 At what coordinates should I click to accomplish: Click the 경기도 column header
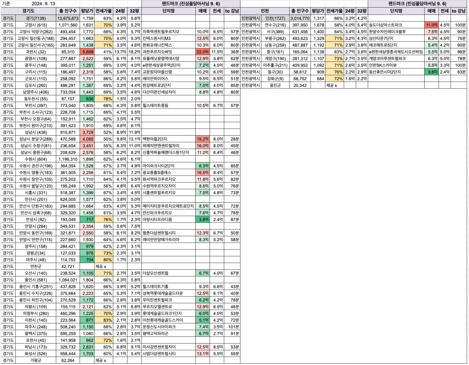tap(29, 11)
